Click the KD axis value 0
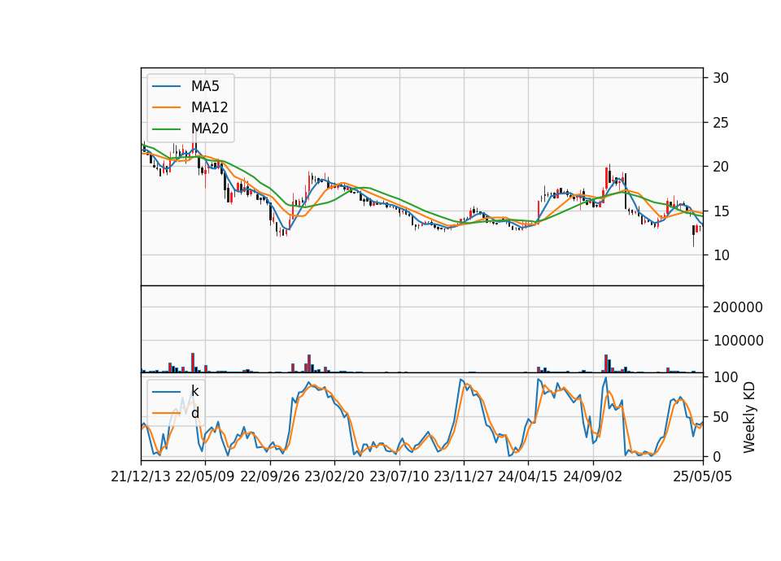This screenshot has height=561, width=781. 717,456
